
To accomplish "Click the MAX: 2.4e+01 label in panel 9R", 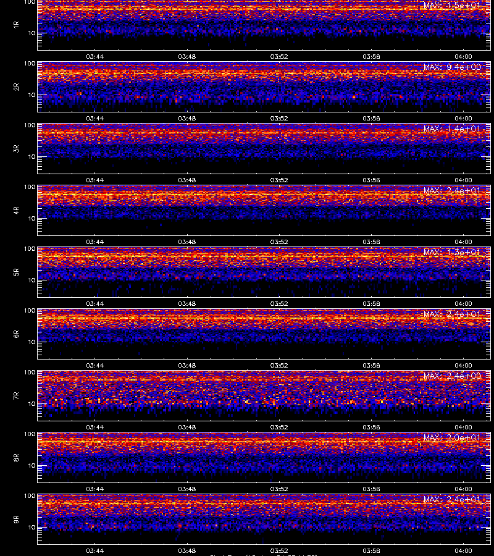I will (452, 499).
